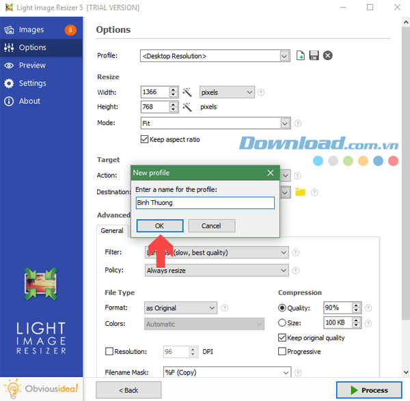Open help for Quality
Viewport: 410px width, 401px height.
pyautogui.click(x=368, y=308)
